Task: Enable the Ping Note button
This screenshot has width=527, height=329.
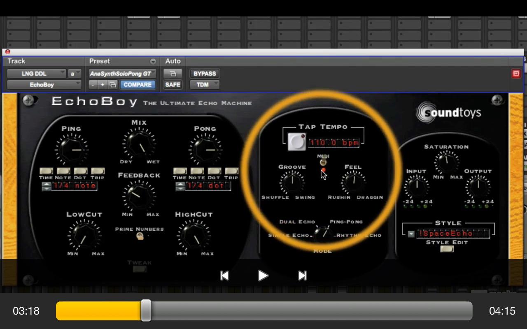Action: (x=63, y=171)
